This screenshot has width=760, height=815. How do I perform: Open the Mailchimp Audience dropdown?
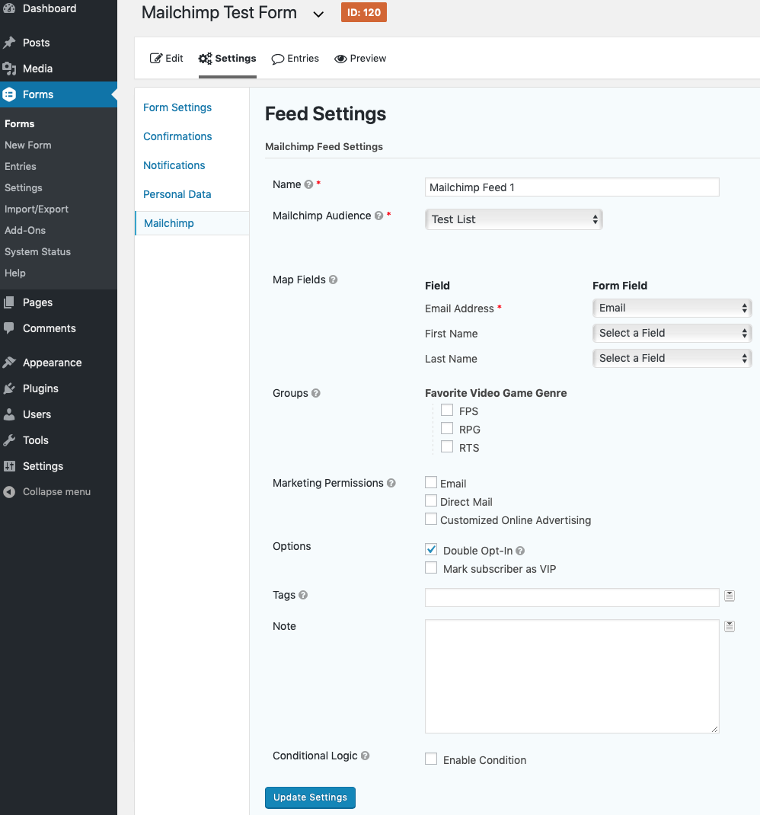[x=513, y=219]
